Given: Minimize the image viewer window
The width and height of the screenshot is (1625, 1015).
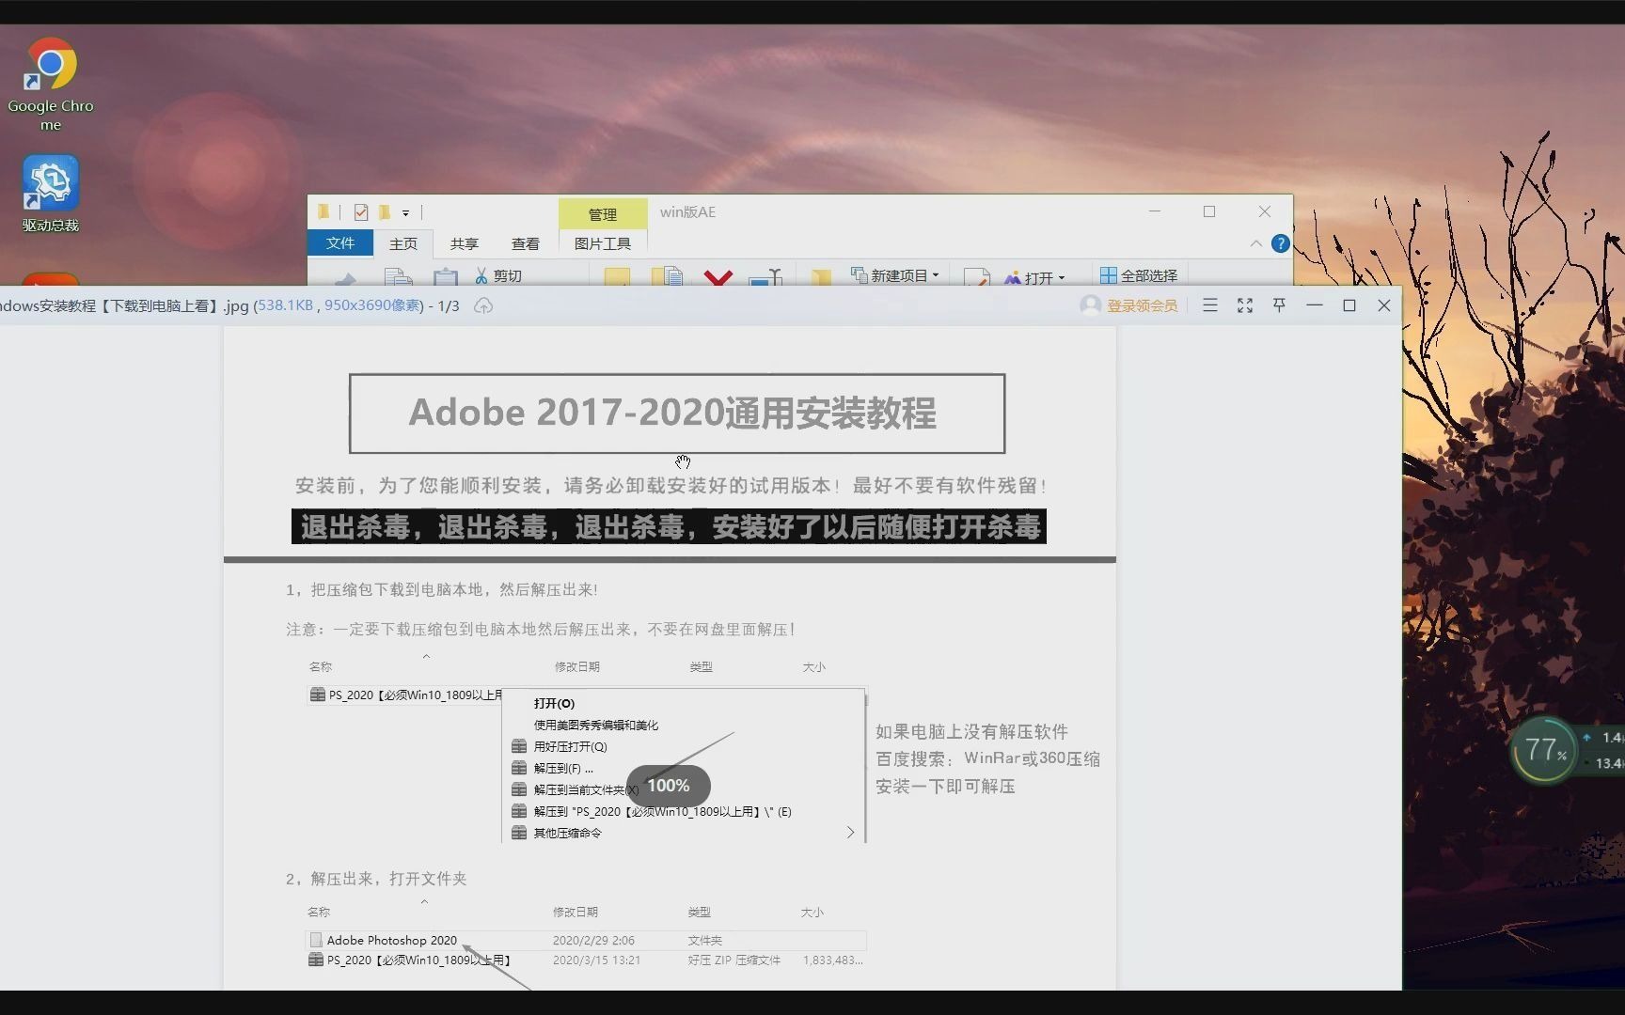Looking at the screenshot, I should point(1315,305).
